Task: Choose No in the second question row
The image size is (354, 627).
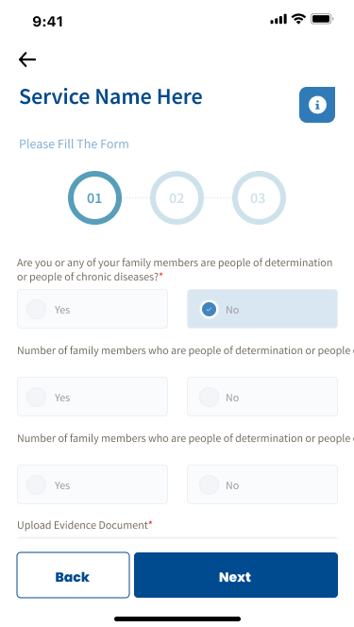Action: [262, 397]
